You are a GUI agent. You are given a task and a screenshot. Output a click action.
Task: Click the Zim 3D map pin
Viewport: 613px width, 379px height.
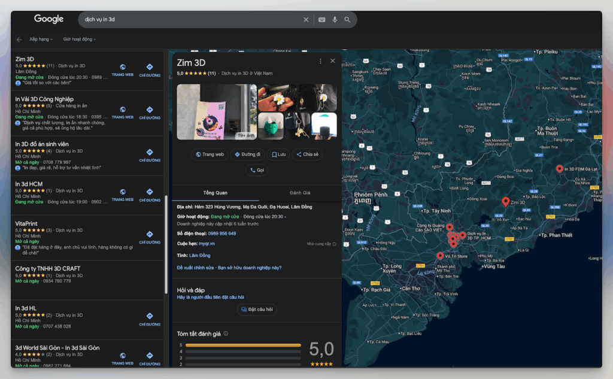[505, 201]
